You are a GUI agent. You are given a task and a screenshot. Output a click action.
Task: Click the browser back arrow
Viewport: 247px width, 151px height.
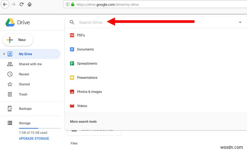(5, 4)
